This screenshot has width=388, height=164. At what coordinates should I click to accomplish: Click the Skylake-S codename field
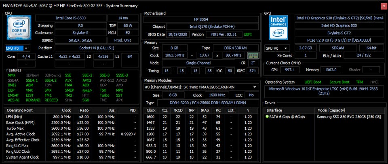pyautogui.click(x=81, y=33)
